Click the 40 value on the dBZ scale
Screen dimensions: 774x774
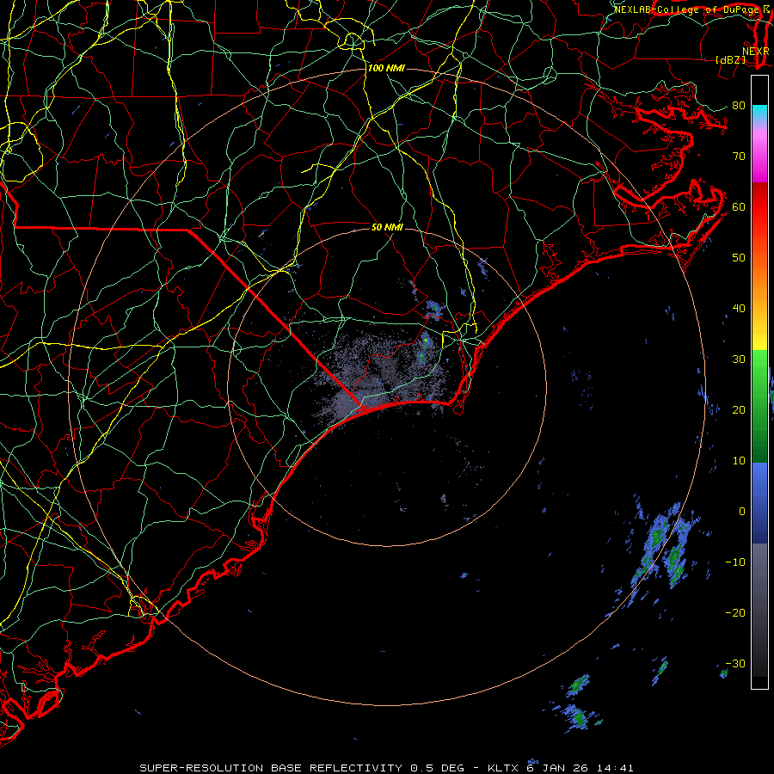[739, 308]
